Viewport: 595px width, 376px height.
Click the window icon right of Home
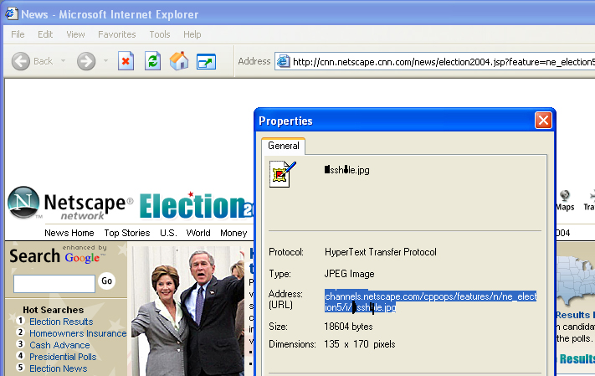205,61
